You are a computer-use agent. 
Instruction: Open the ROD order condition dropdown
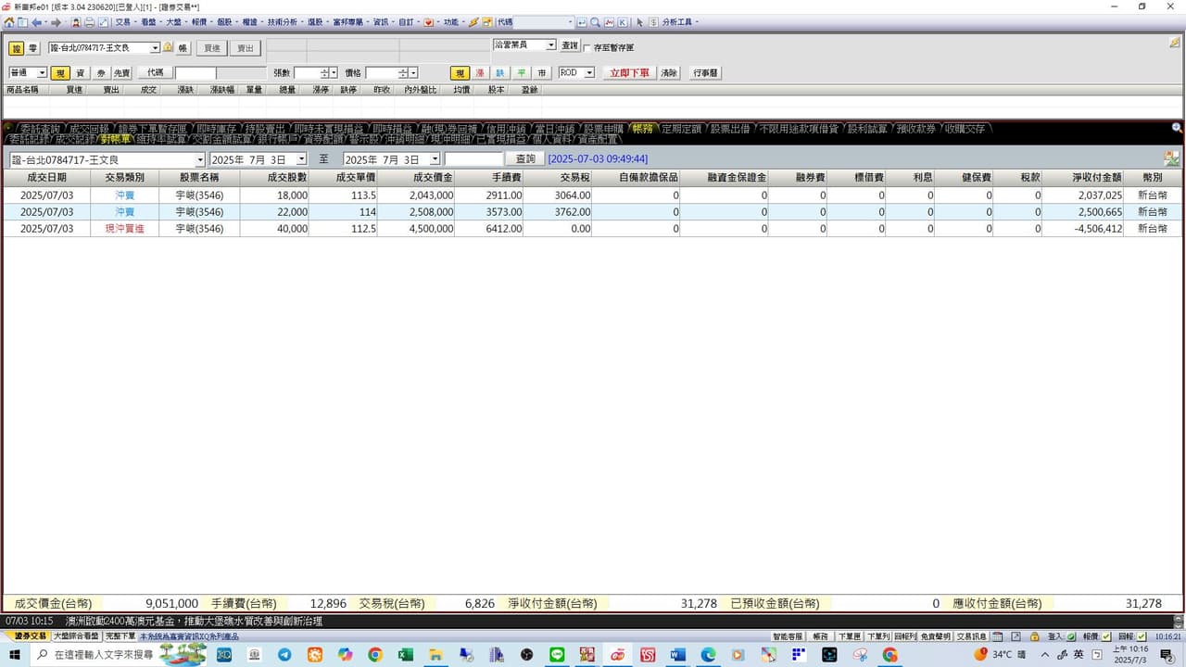pos(588,72)
